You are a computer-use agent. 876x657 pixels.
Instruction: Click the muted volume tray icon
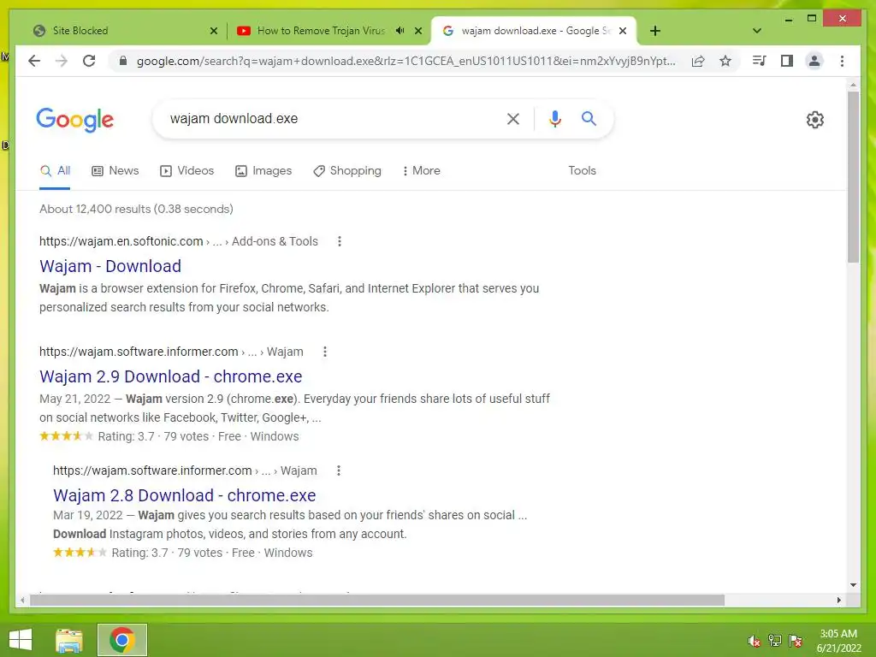(754, 640)
